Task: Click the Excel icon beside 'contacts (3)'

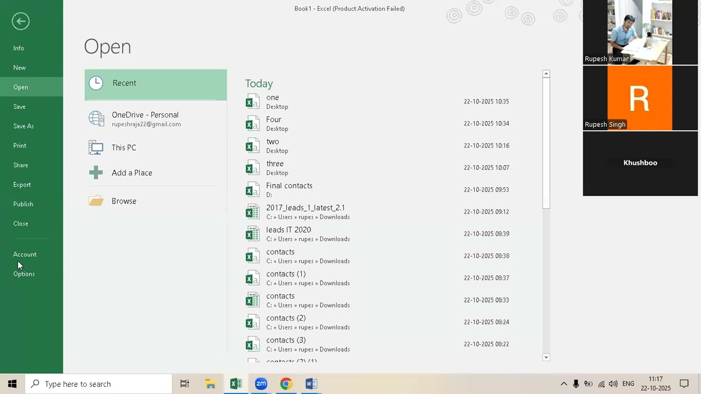Action: (x=252, y=344)
